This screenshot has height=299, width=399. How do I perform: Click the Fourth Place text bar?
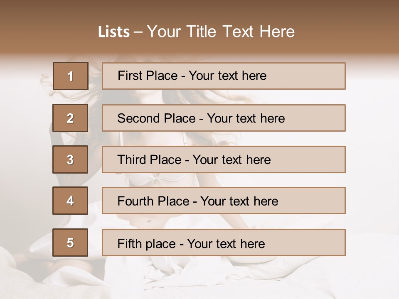point(224,201)
